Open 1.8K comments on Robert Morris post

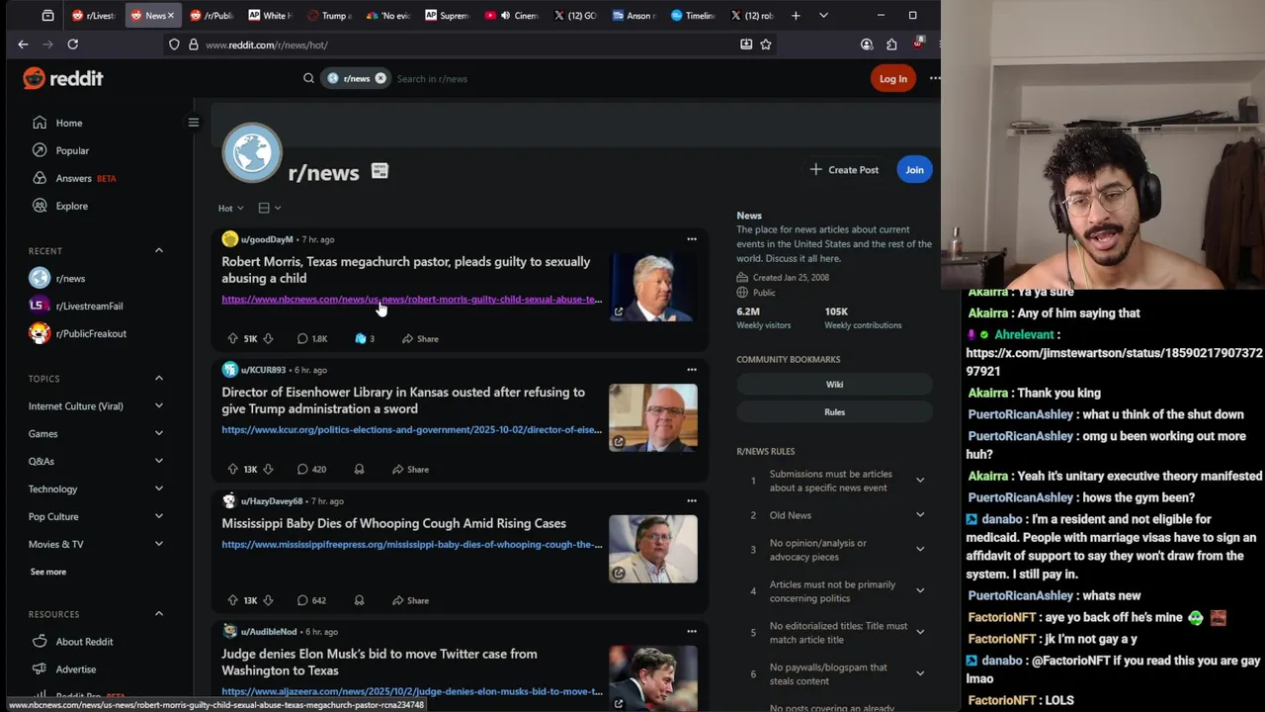[x=312, y=338]
